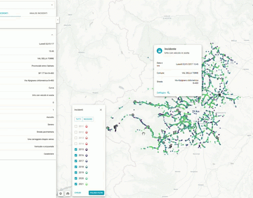Click the Pulisci Filtri button
This screenshot has height=198, width=253.
97,193
